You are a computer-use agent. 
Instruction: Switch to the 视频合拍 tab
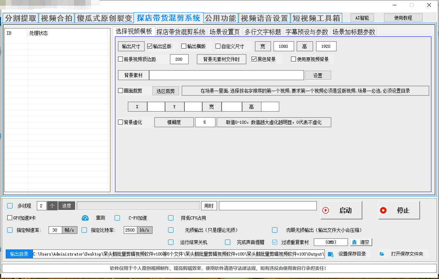[56, 18]
